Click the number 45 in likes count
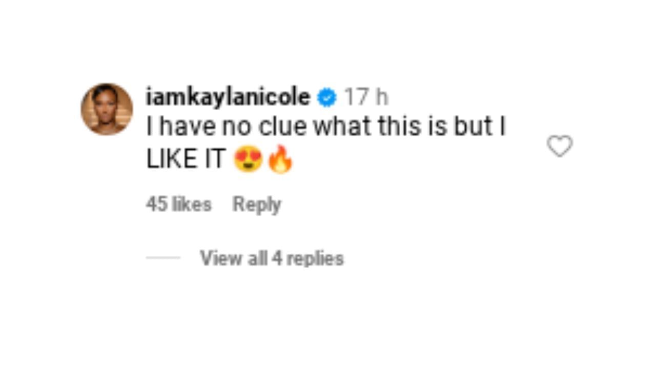 pyautogui.click(x=157, y=204)
